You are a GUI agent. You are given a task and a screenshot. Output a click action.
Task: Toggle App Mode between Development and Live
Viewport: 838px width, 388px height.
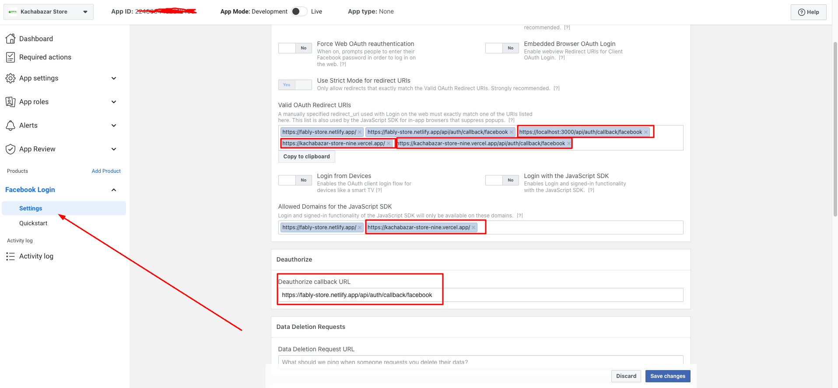(x=299, y=11)
